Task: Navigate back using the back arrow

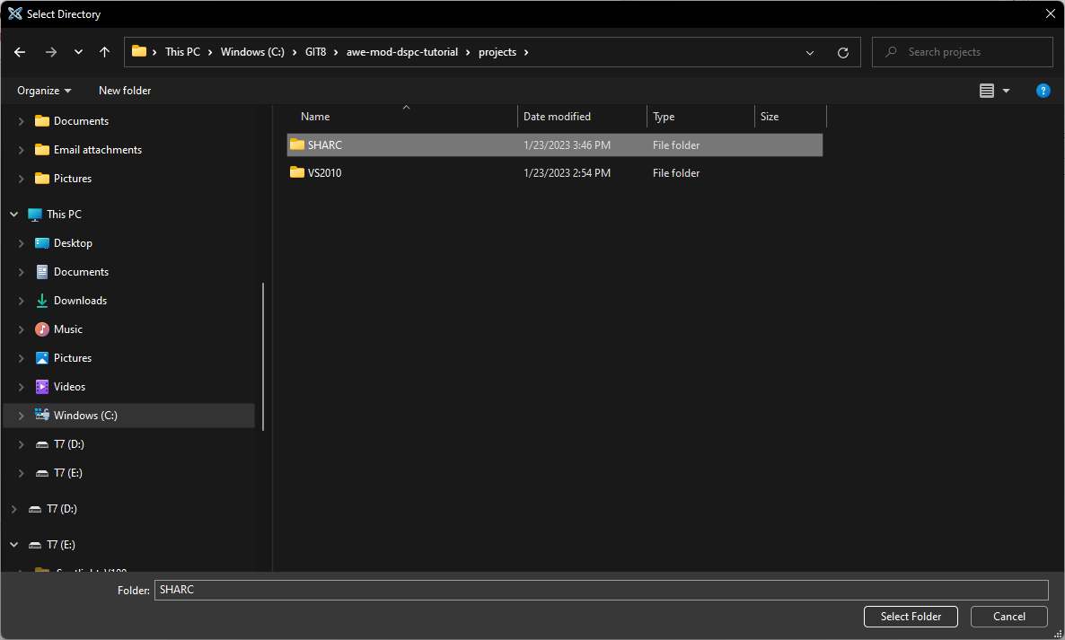Action: pos(19,52)
